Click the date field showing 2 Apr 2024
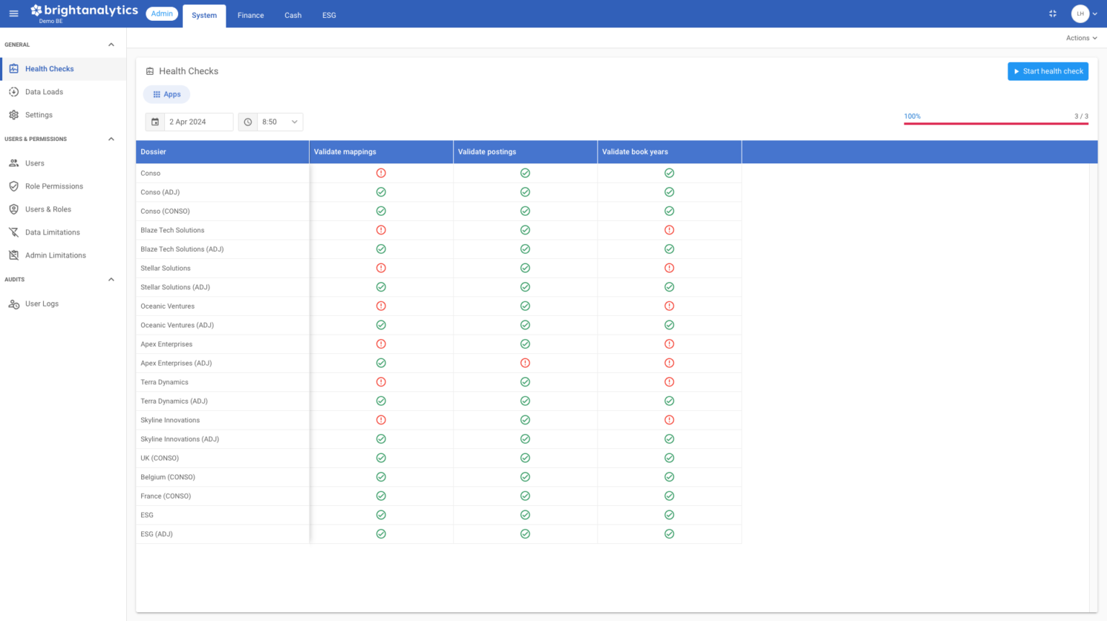The height and width of the screenshot is (621, 1107). point(199,122)
